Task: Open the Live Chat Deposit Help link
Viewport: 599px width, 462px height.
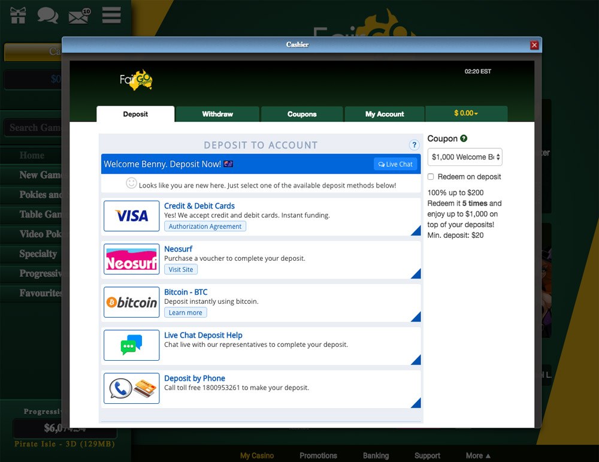Action: coord(203,335)
